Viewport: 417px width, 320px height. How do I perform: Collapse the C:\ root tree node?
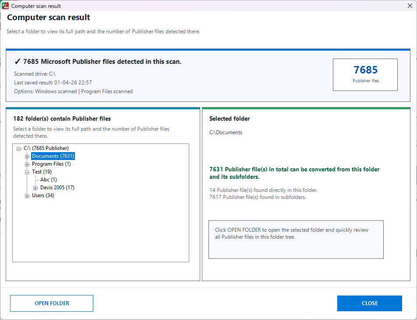18,149
